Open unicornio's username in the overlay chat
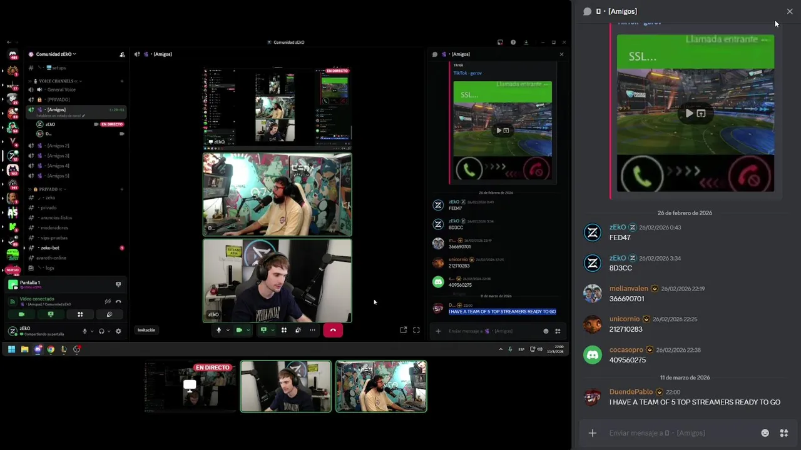This screenshot has width=801, height=450. pos(625,319)
